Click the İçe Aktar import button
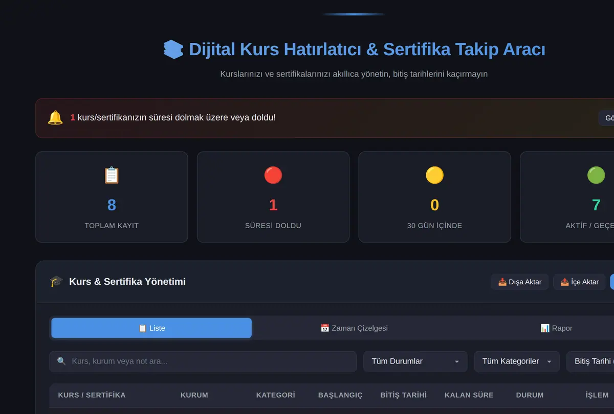614x414 pixels. pyautogui.click(x=579, y=282)
